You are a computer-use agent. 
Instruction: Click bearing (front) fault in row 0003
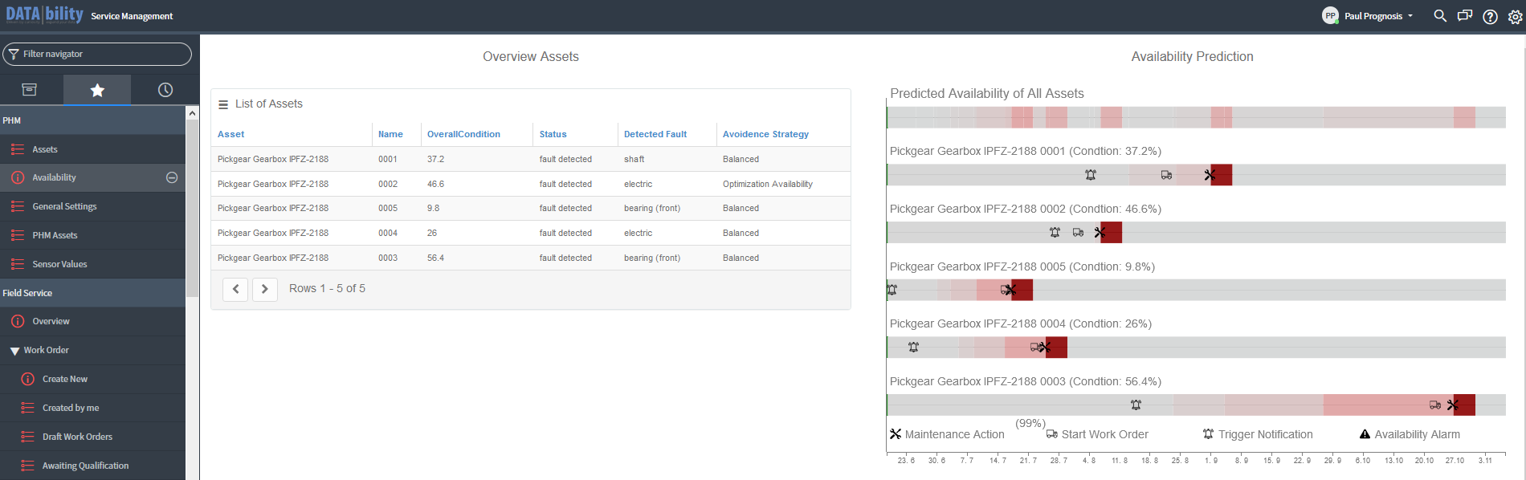[652, 258]
